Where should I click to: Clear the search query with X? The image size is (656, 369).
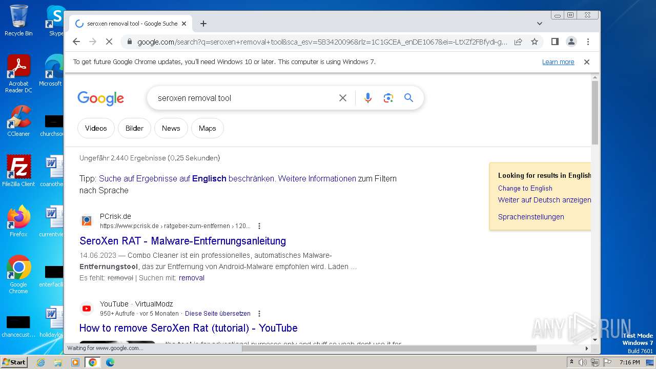tap(343, 98)
